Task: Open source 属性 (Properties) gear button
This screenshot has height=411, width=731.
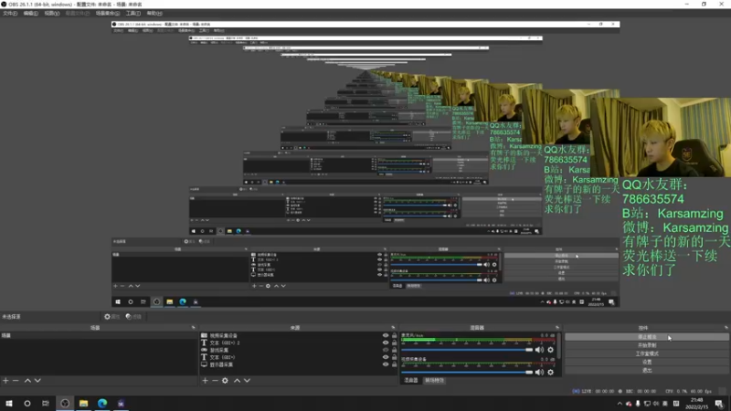Action: click(x=111, y=316)
